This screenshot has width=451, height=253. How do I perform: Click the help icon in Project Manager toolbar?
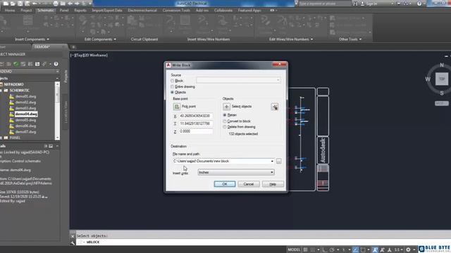tap(56, 64)
